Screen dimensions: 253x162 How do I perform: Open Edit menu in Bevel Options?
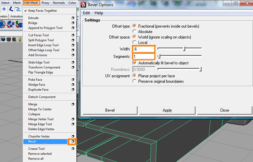click(86, 13)
